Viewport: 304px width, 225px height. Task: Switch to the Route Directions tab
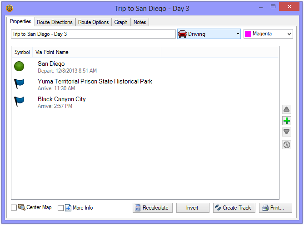pos(55,22)
